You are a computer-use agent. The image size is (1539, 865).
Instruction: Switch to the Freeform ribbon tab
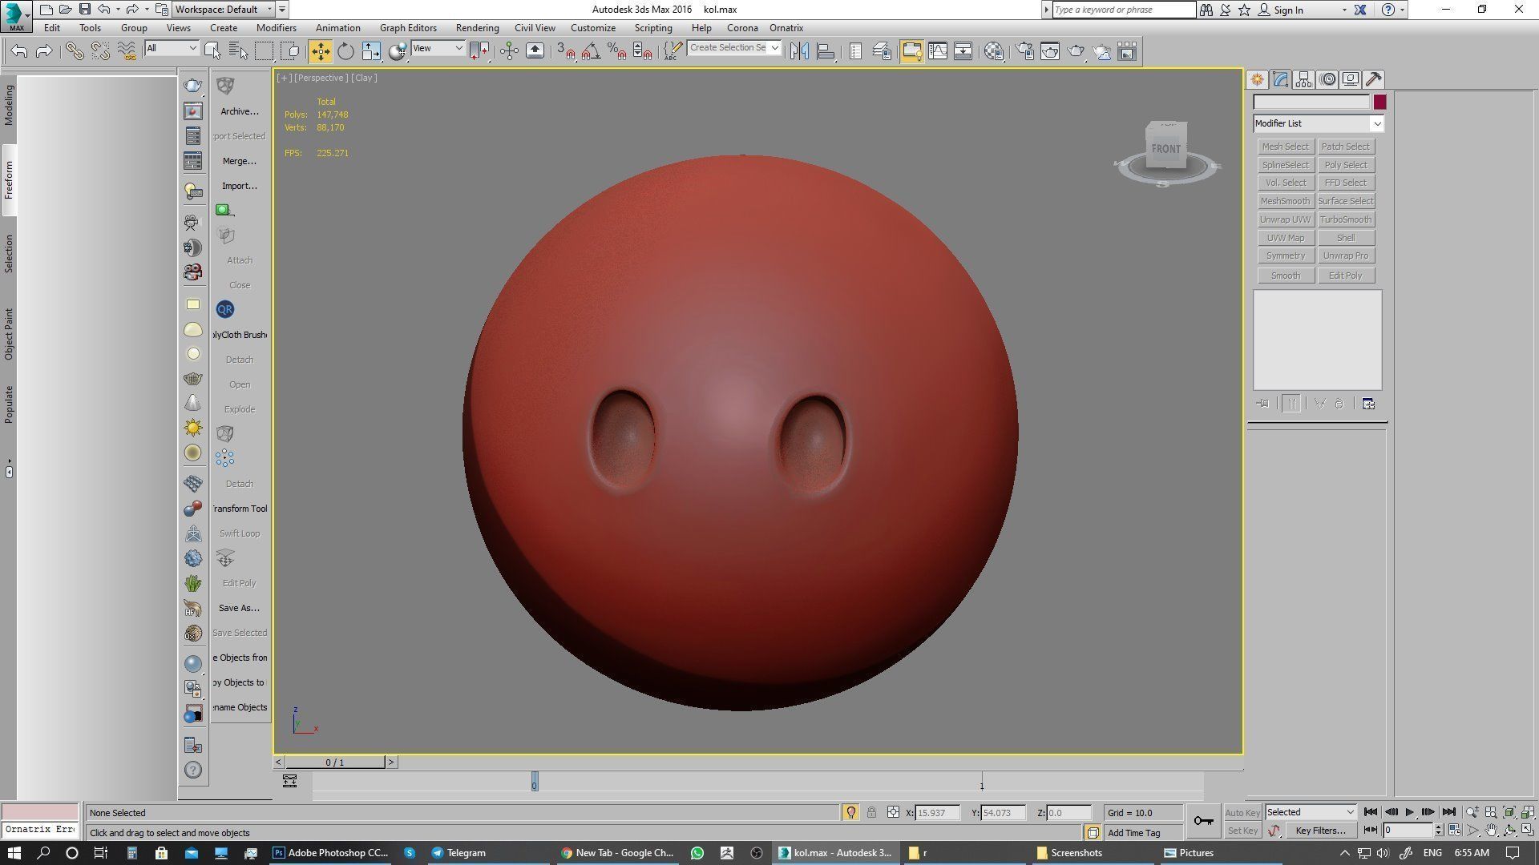click(x=9, y=180)
